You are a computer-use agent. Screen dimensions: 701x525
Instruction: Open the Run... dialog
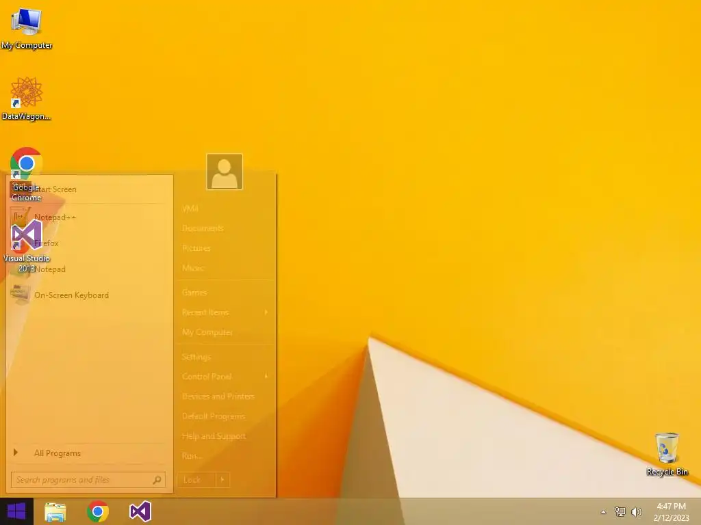coord(225,456)
